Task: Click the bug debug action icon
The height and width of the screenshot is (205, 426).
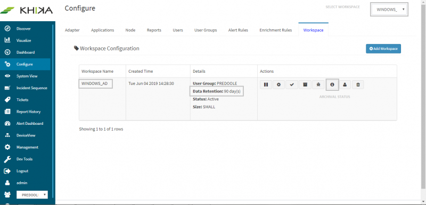Action: tap(318, 84)
